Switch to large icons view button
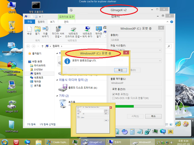 (x=171, y=124)
